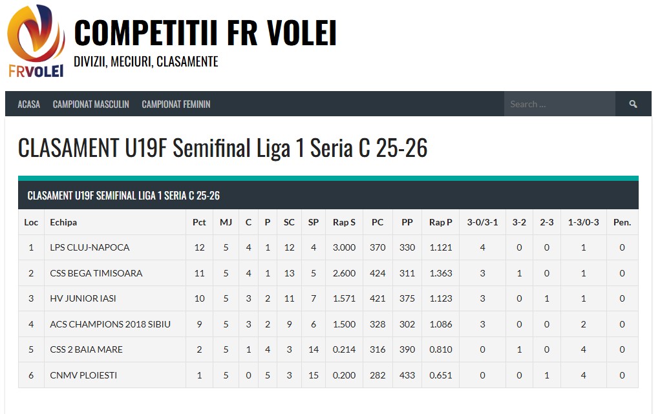The height and width of the screenshot is (414, 671).
Task: Sort by Rap S column header
Action: pos(344,222)
